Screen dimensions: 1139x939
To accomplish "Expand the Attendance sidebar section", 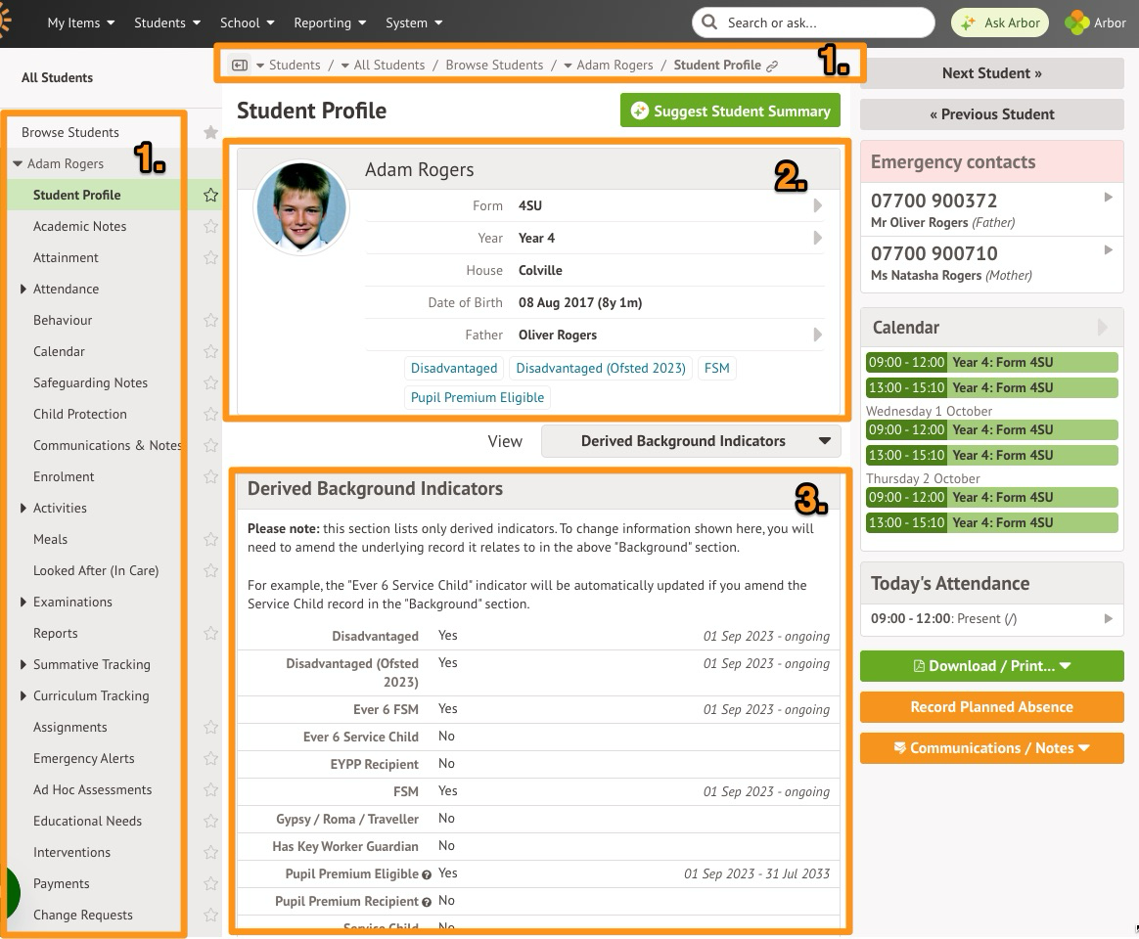I will tap(23, 289).
